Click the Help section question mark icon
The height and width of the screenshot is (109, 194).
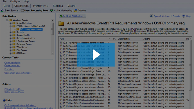4,100
